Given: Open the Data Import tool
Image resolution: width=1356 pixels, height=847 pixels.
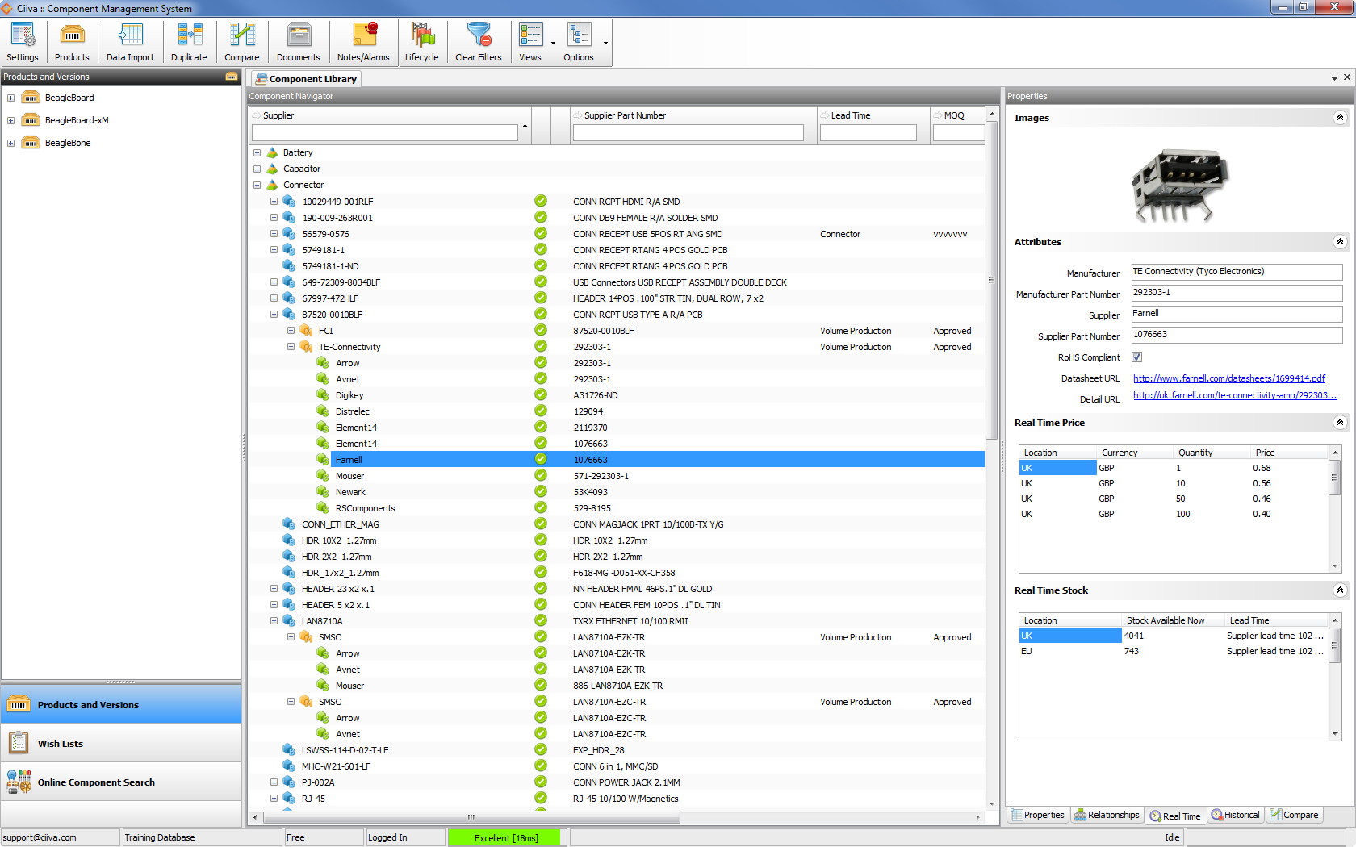Looking at the screenshot, I should tap(130, 41).
